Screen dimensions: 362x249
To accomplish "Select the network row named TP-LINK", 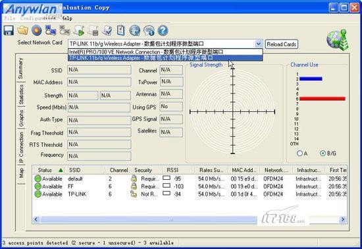I will 190,194.
